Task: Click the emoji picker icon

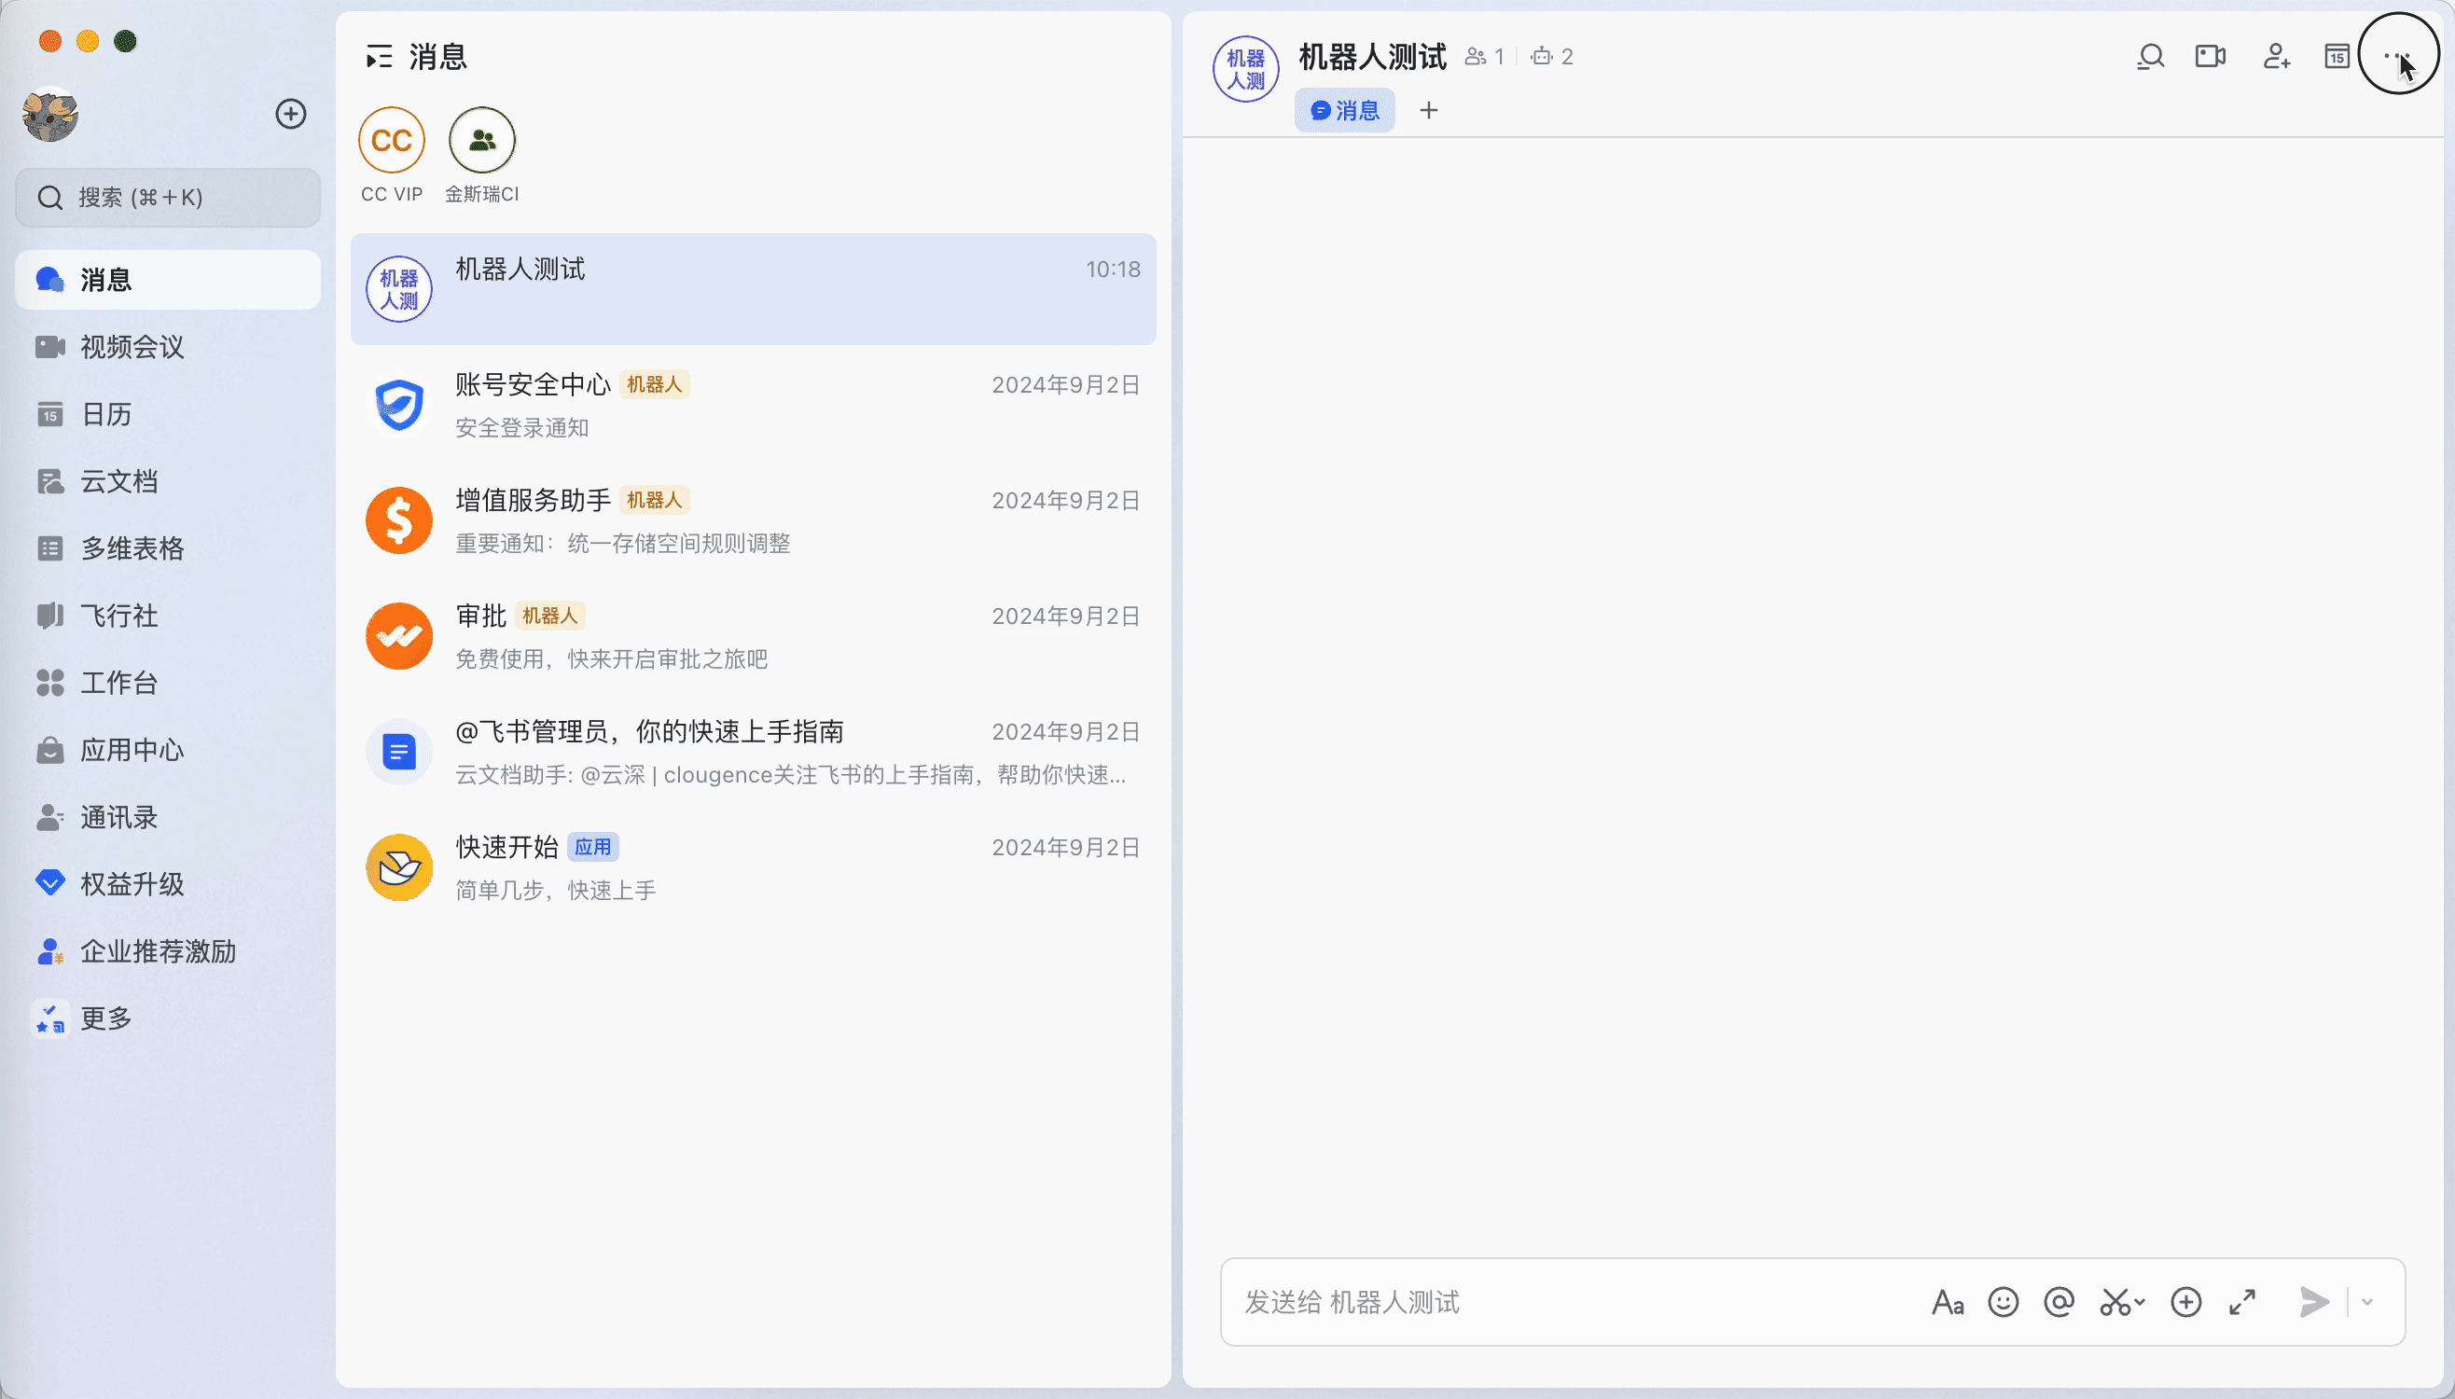Action: click(x=2004, y=1302)
